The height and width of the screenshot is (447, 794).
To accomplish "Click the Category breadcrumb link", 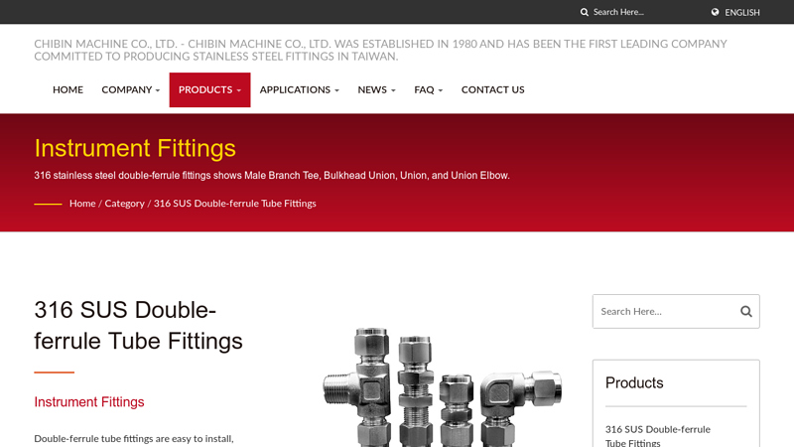I will (x=125, y=204).
